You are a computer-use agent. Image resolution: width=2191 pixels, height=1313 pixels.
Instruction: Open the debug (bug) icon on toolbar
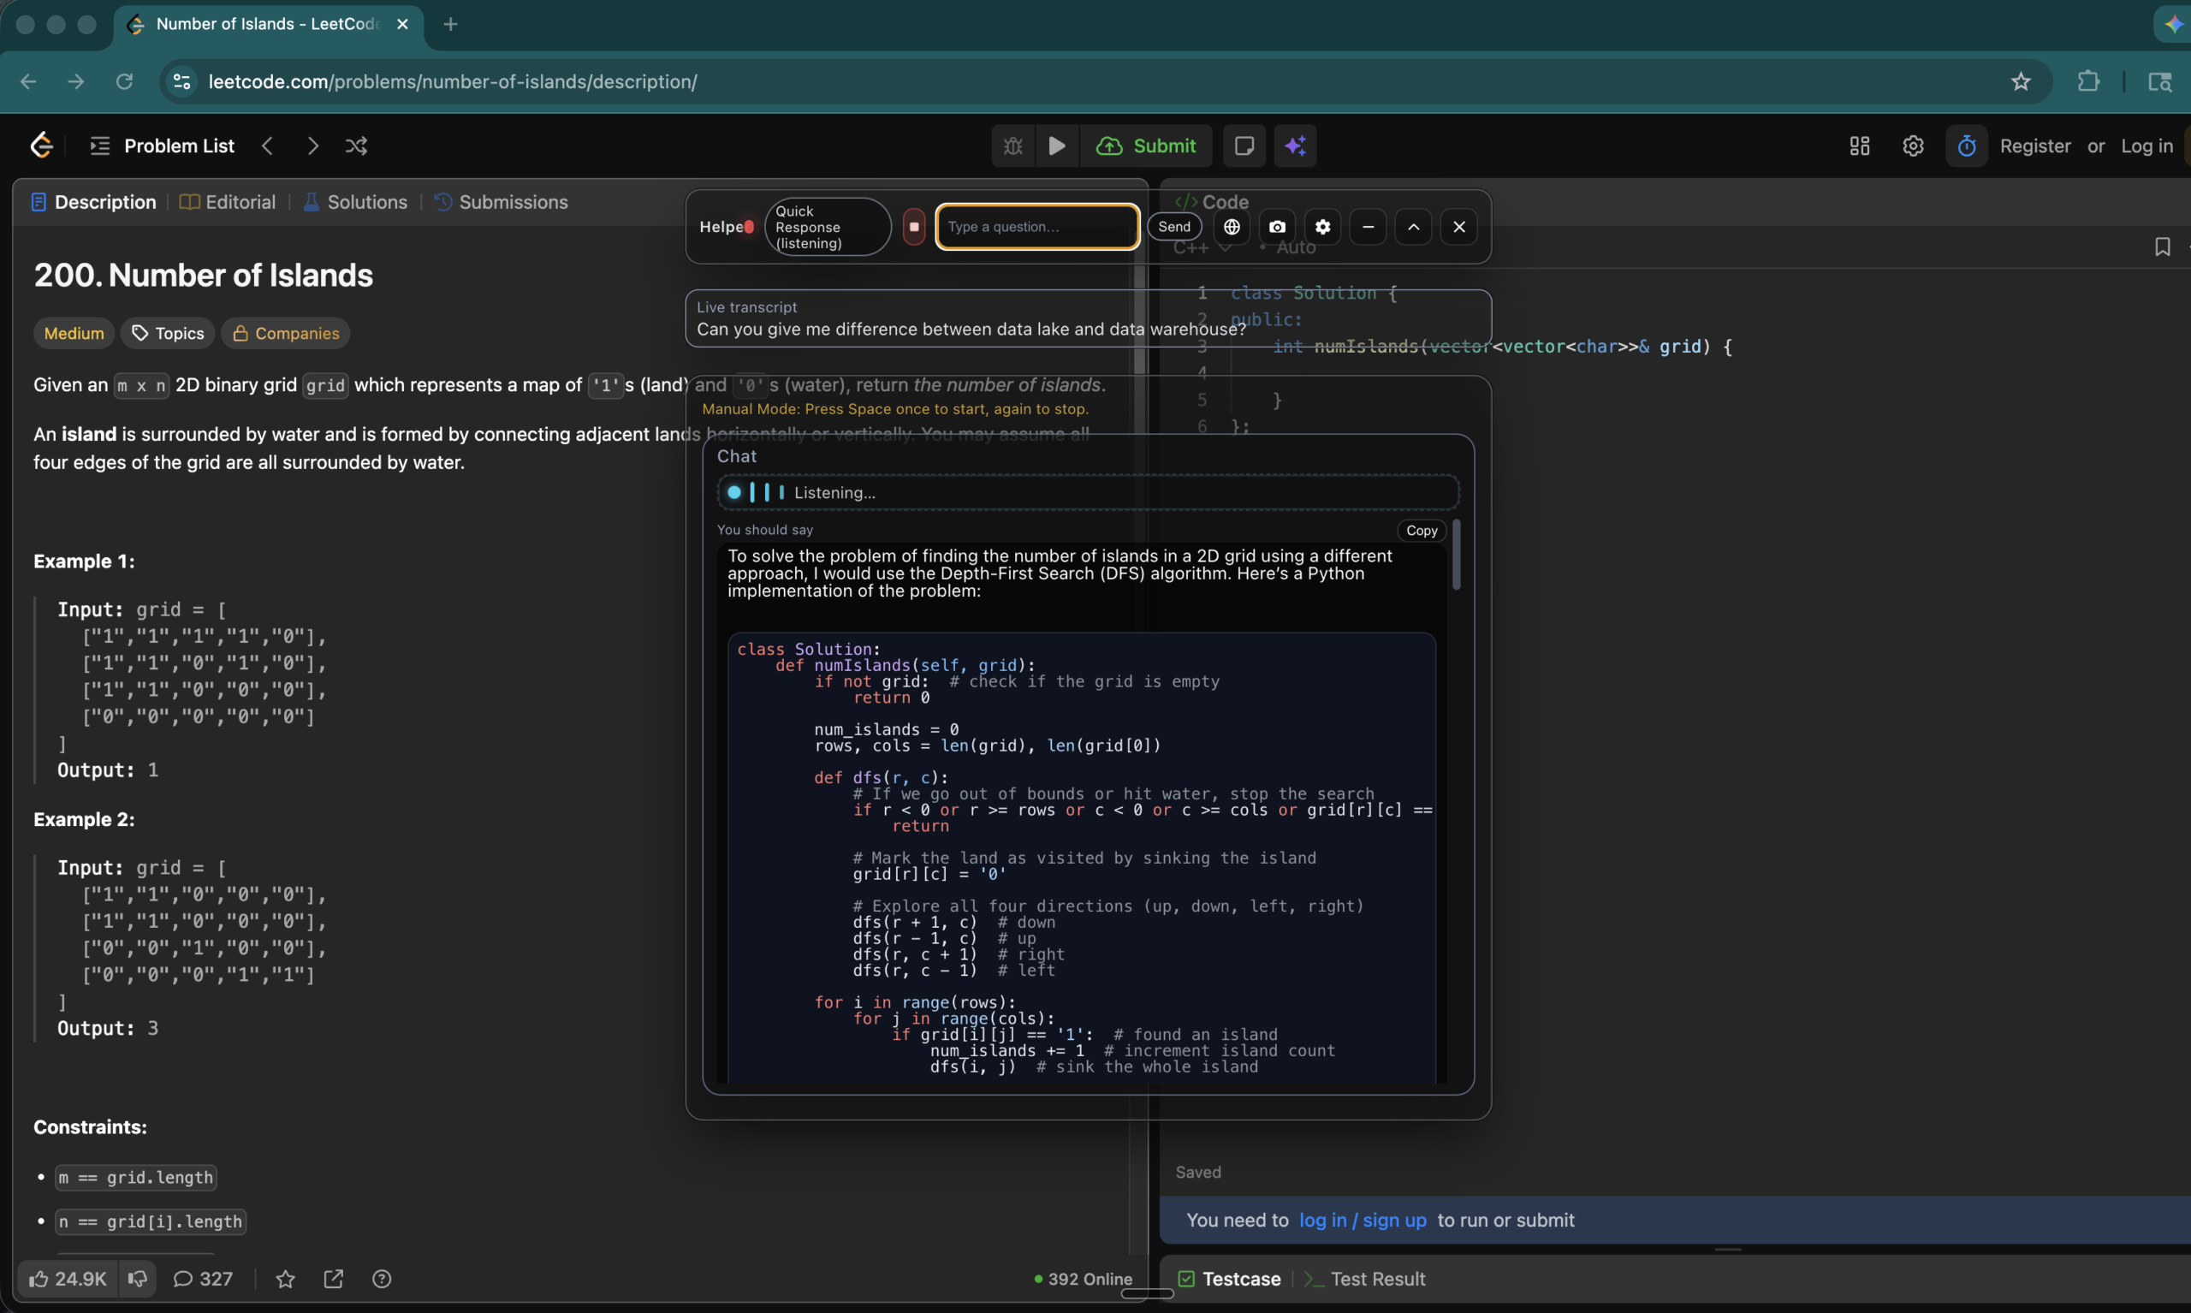[x=1012, y=146]
